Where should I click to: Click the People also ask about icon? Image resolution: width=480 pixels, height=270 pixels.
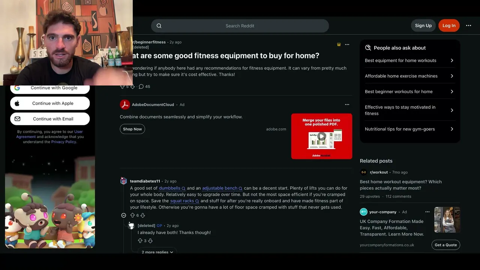coord(368,48)
